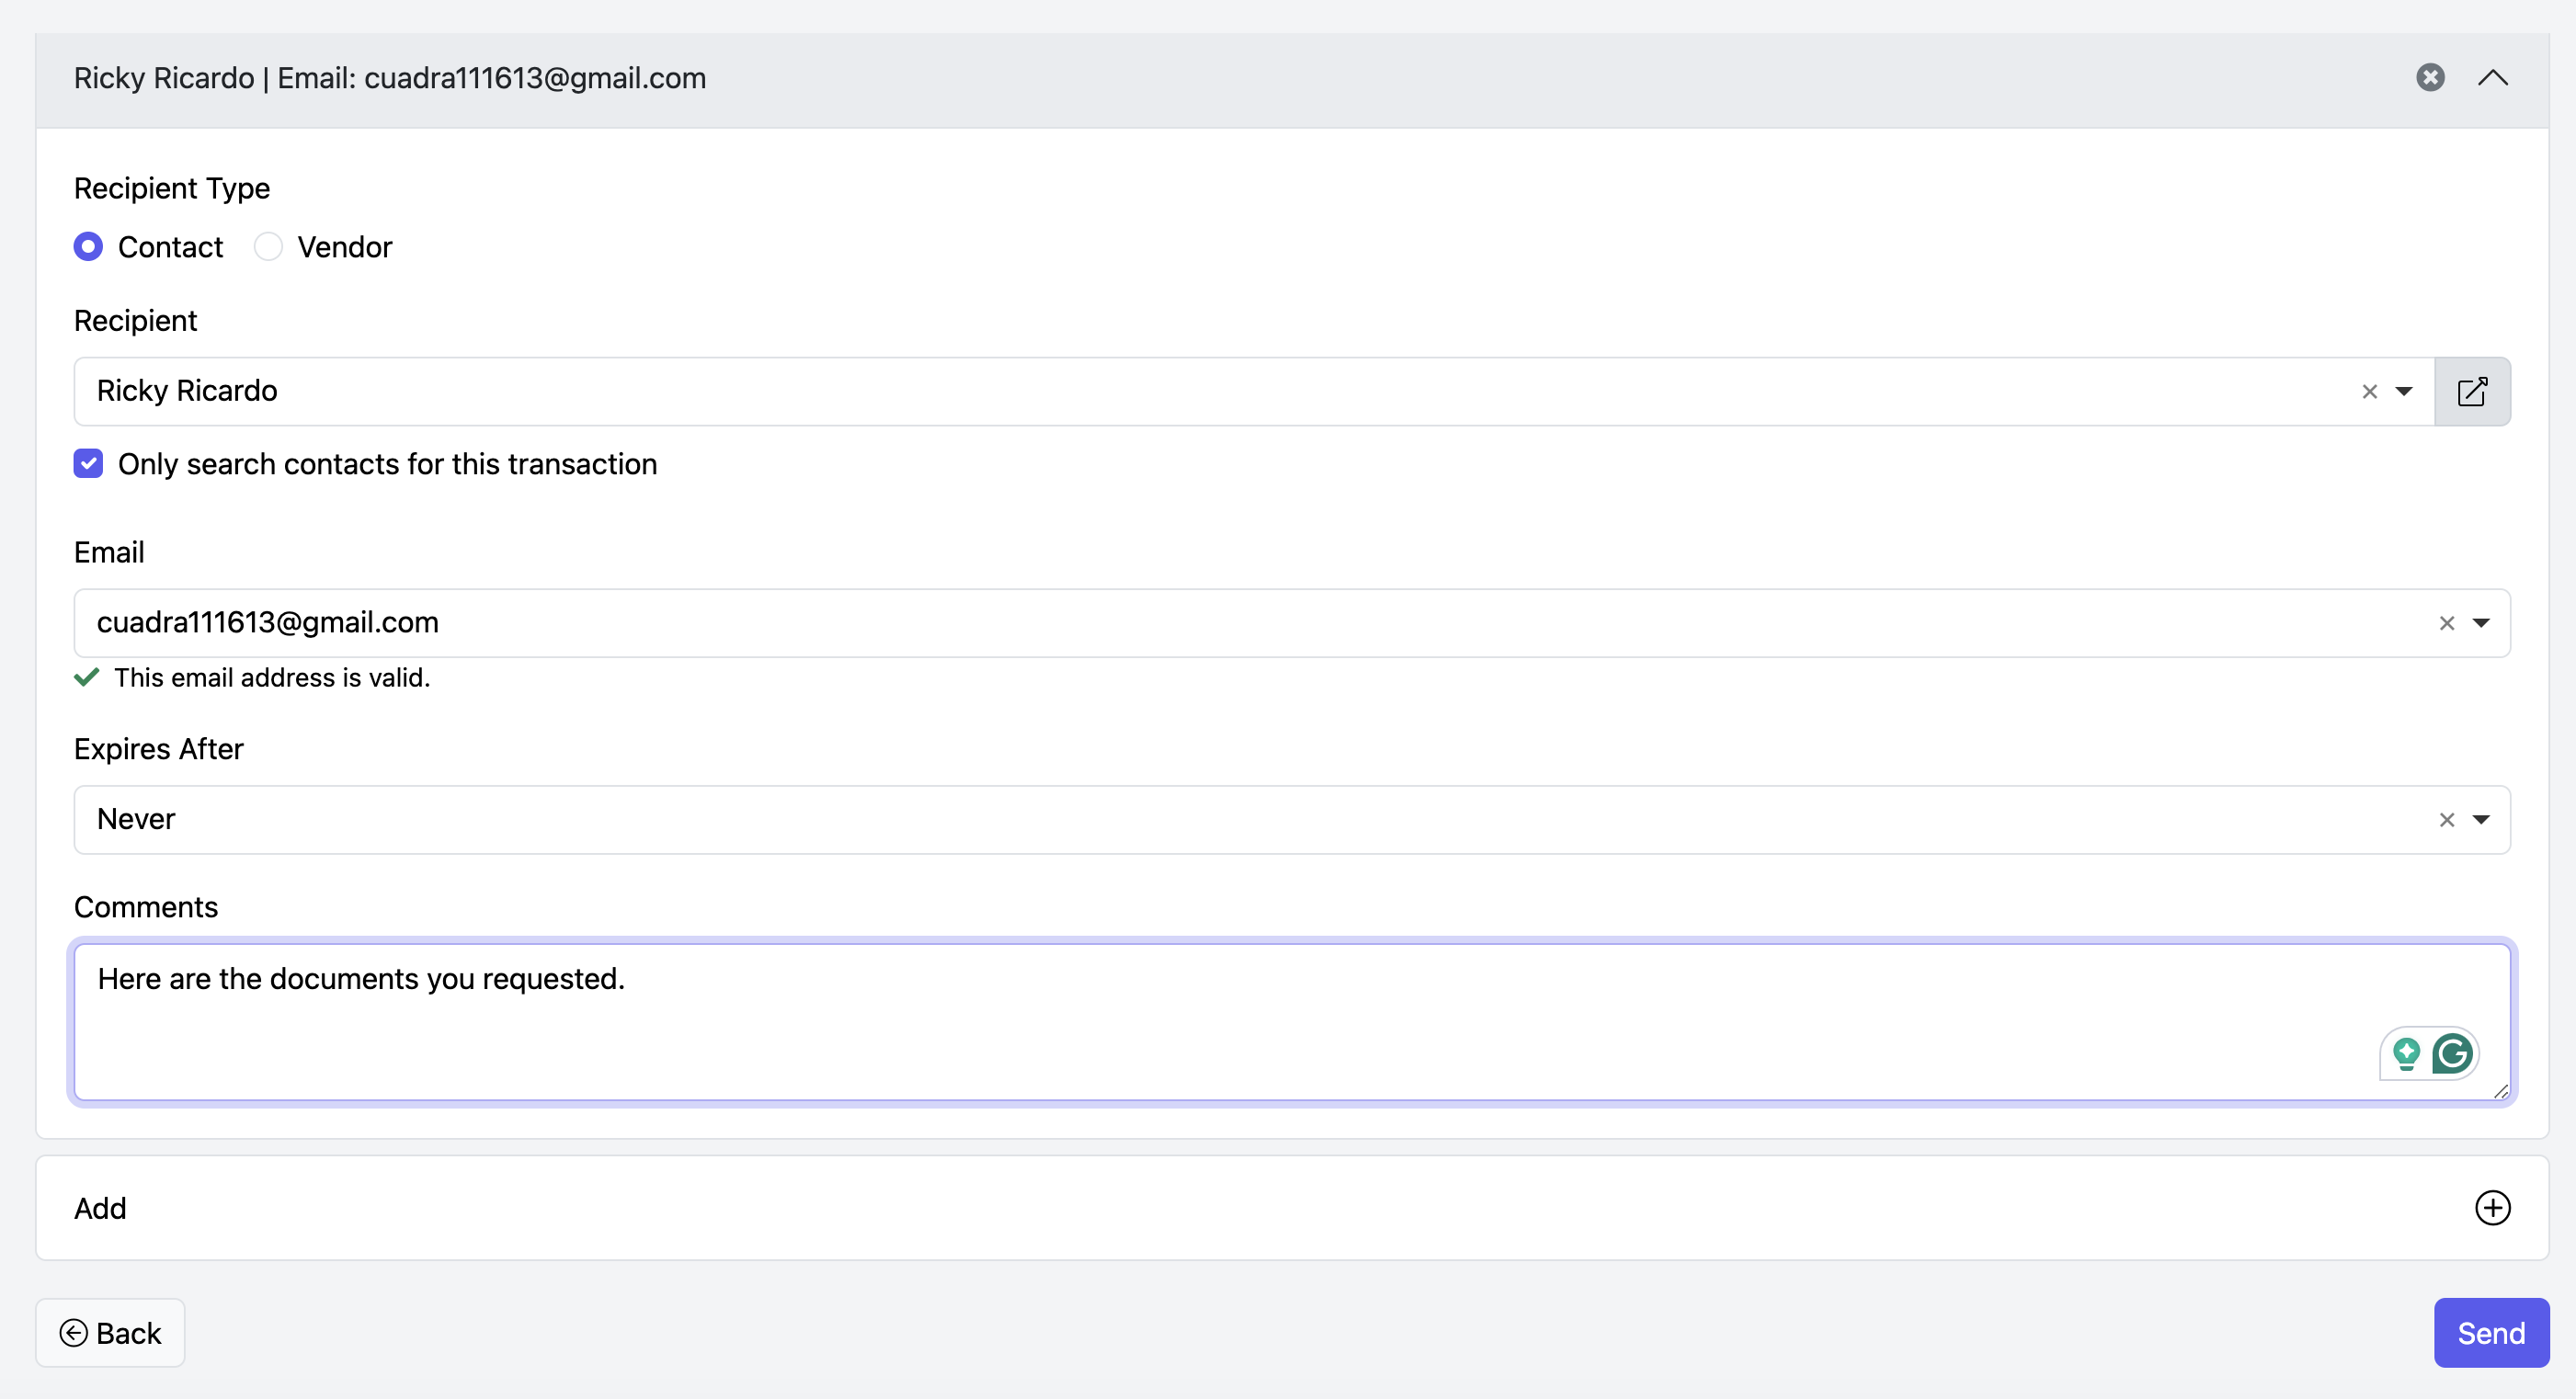Click the plus icon to add recipient

(2492, 1208)
